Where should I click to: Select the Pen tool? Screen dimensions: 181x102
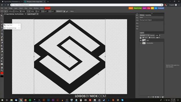pos(2,58)
